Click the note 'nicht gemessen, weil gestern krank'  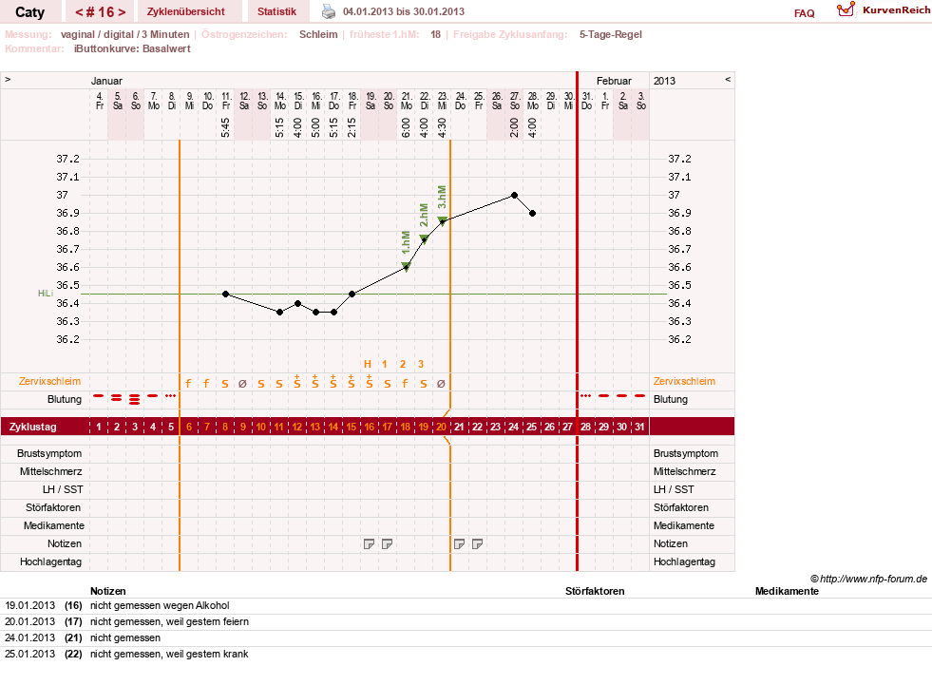169,654
